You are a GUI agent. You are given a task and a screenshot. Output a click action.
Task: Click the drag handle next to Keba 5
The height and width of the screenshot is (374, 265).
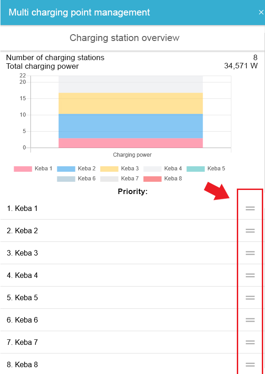tap(250, 297)
